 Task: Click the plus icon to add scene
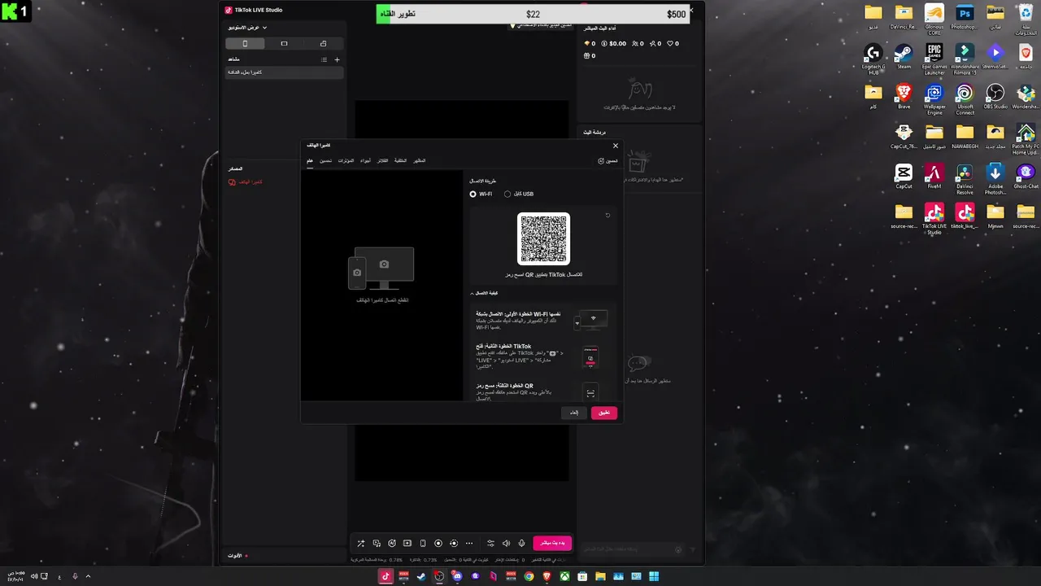338,59
